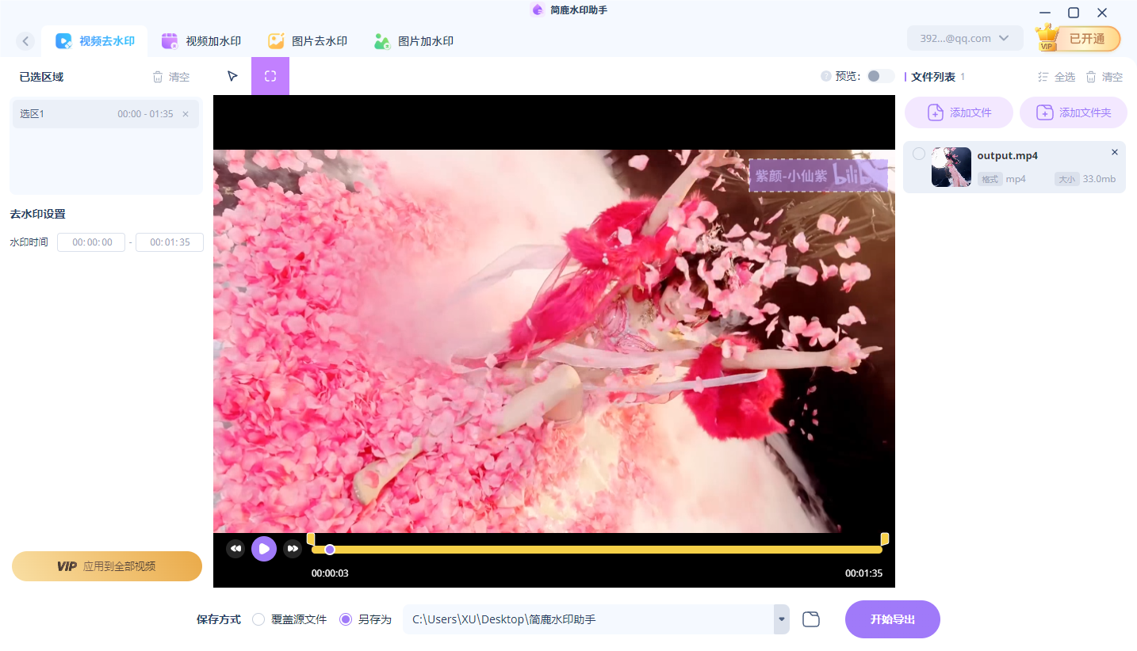Open the output.mp4 video thumbnail

tap(951, 167)
